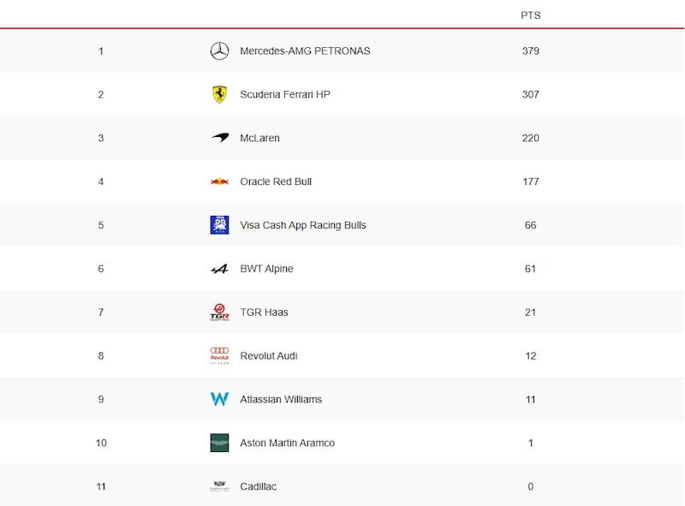Viewport: 685px width, 506px height.
Task: Open the Scuderia Ferrari HP team link
Action: 285,94
